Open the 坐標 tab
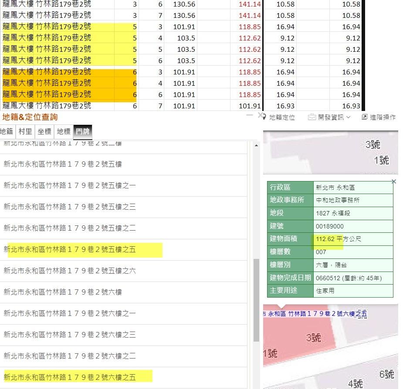This screenshot has width=403, height=389. (44, 131)
